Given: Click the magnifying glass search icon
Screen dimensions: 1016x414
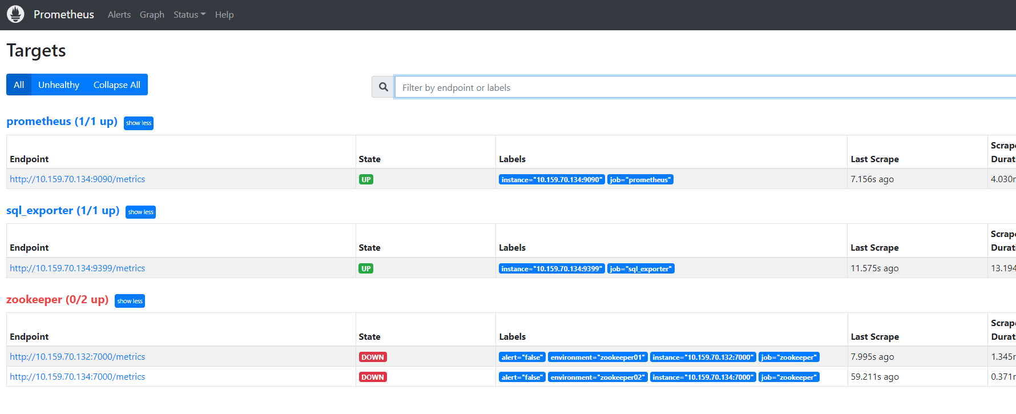Looking at the screenshot, I should (x=383, y=87).
